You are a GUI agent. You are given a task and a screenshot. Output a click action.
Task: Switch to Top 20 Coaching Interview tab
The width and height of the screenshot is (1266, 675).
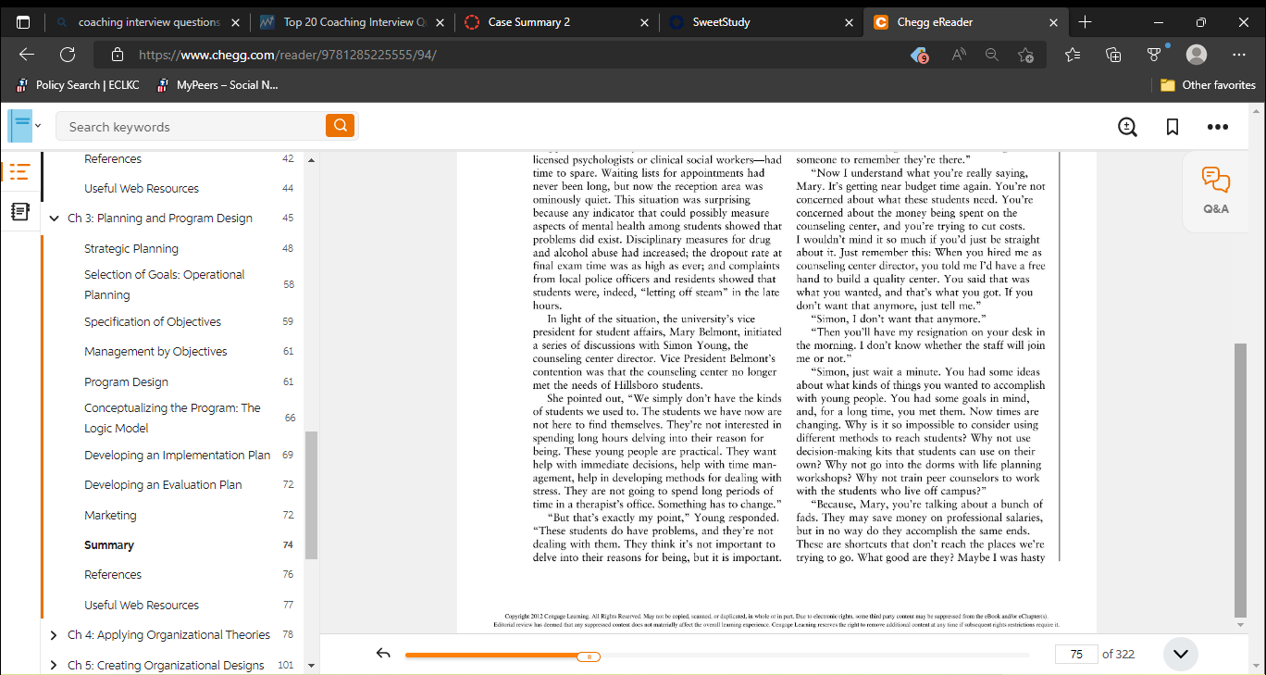[353, 21]
